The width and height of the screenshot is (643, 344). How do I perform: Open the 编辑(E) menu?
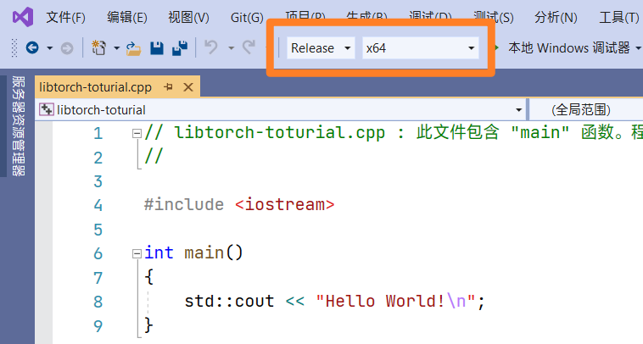[127, 18]
